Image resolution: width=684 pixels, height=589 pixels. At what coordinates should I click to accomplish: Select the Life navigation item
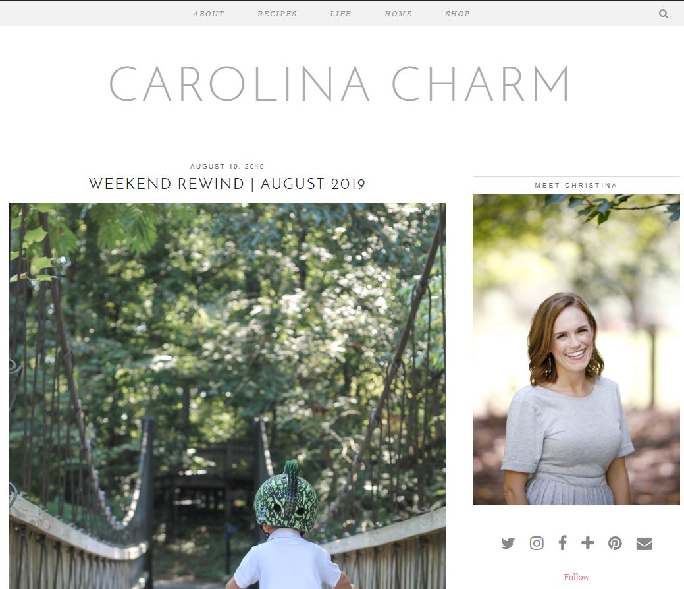pyautogui.click(x=340, y=14)
